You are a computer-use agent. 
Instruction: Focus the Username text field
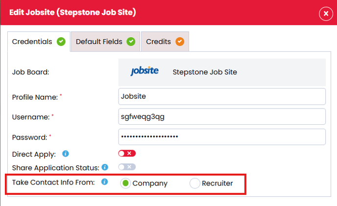coord(222,116)
